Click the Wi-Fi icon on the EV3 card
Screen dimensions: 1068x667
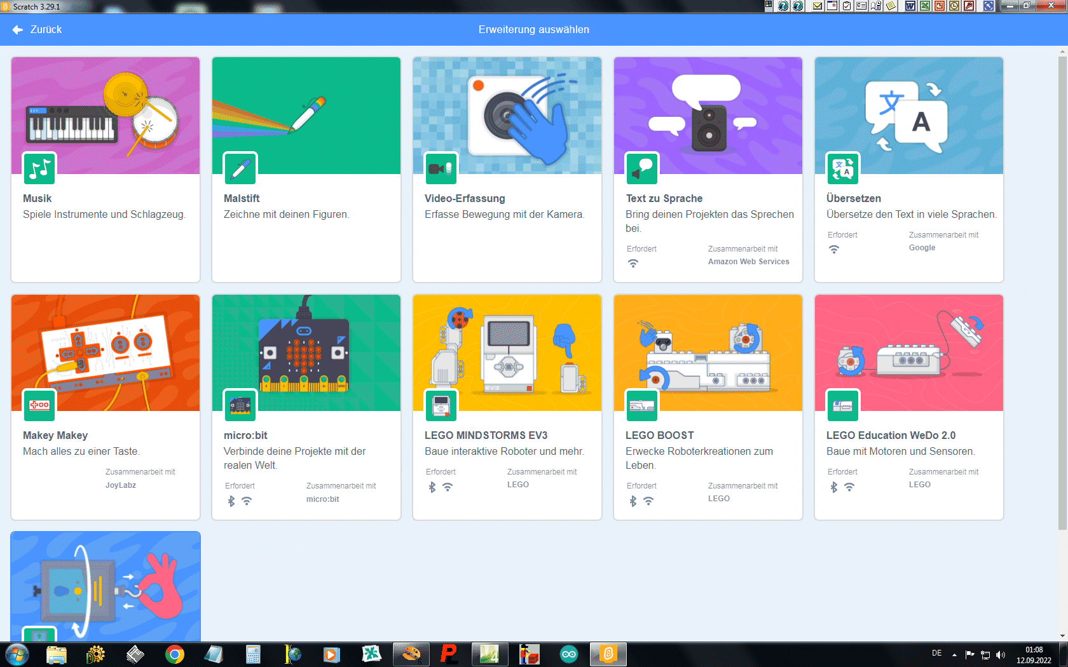point(448,487)
